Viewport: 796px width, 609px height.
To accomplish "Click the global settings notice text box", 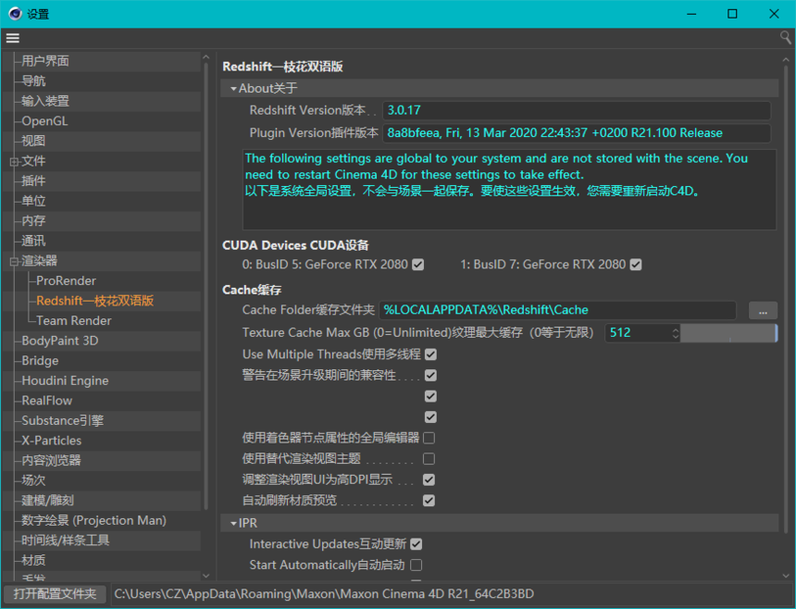I will point(509,190).
